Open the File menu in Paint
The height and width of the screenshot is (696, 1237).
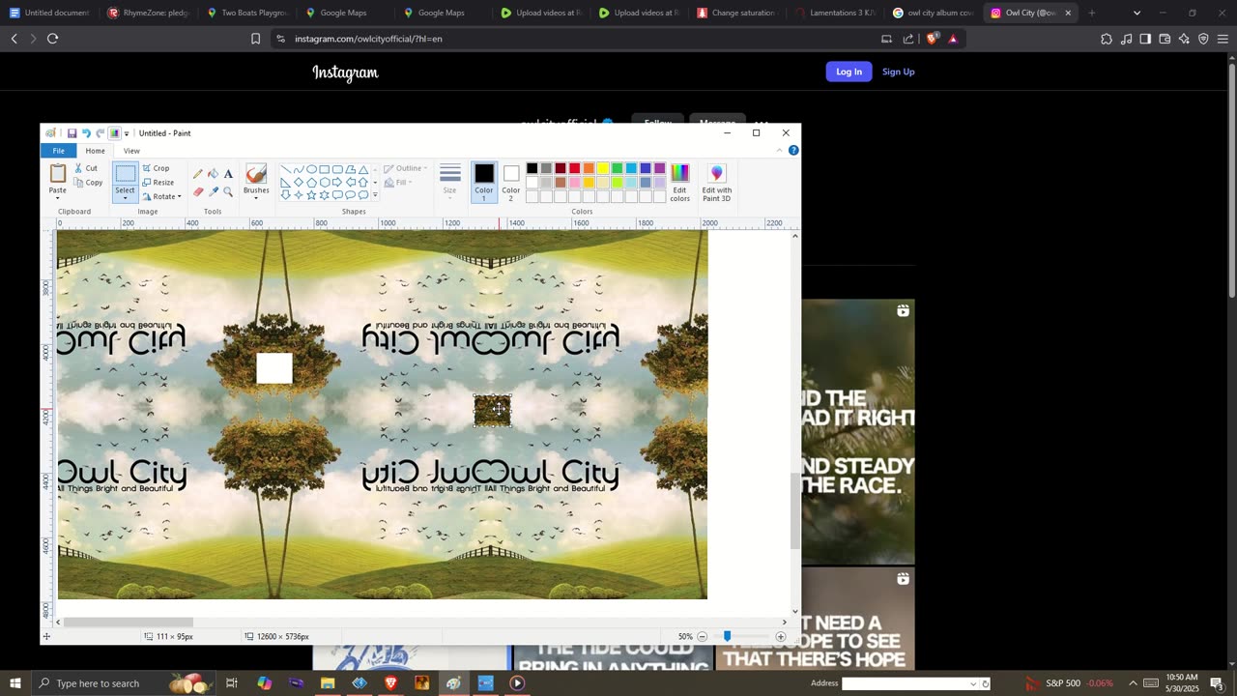coord(59,151)
